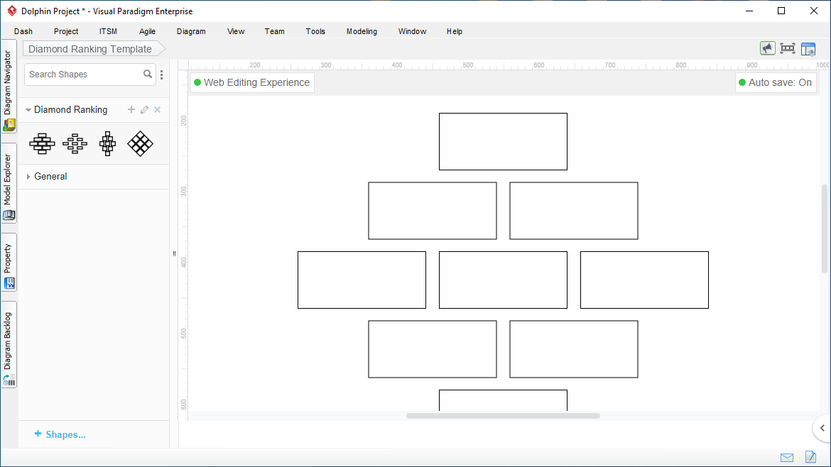The width and height of the screenshot is (831, 467).
Task: Open the Project menu
Action: (66, 31)
